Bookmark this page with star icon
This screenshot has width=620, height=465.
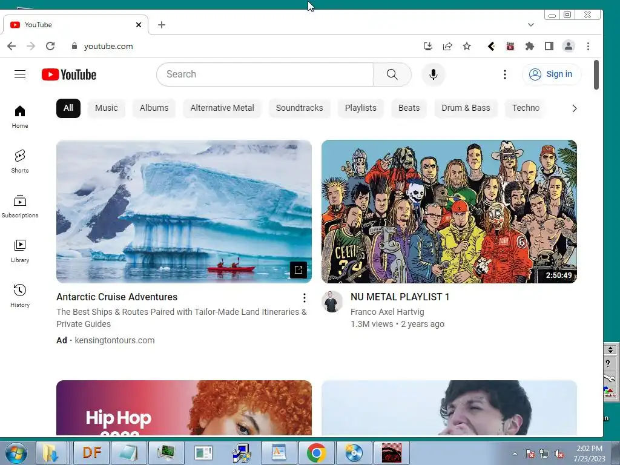point(467,46)
